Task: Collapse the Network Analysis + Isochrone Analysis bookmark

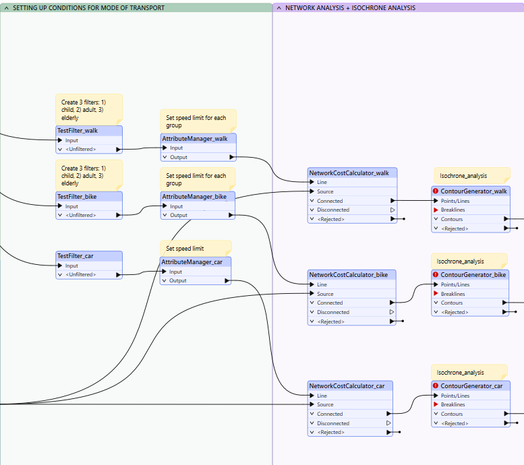Action: point(279,8)
